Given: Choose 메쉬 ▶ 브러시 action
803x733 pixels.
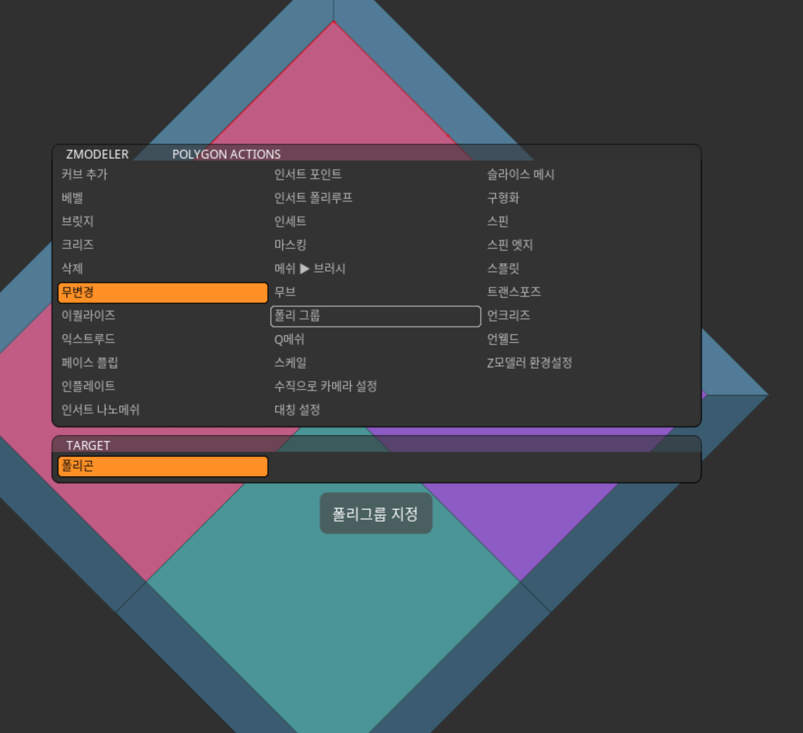Looking at the screenshot, I should click(x=376, y=269).
